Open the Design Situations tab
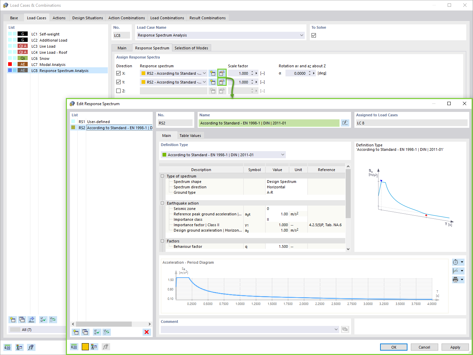This screenshot has height=355, width=473. coord(88,18)
